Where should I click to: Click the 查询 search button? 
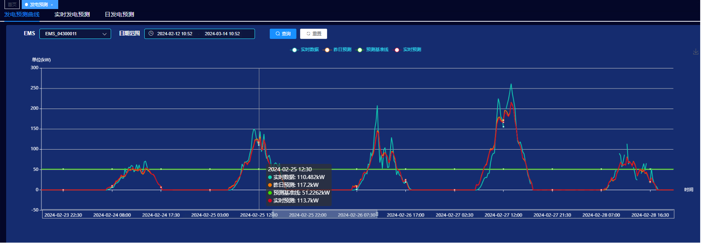coord(283,34)
